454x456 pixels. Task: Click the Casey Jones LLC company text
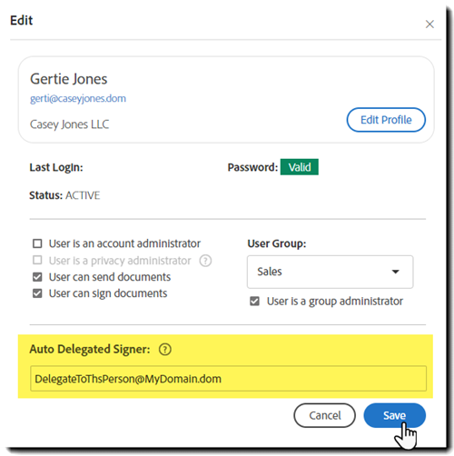69,124
